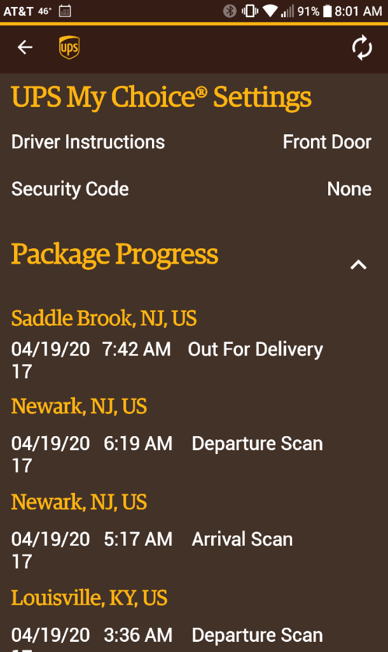Tap the UPS shield logo

(69, 47)
